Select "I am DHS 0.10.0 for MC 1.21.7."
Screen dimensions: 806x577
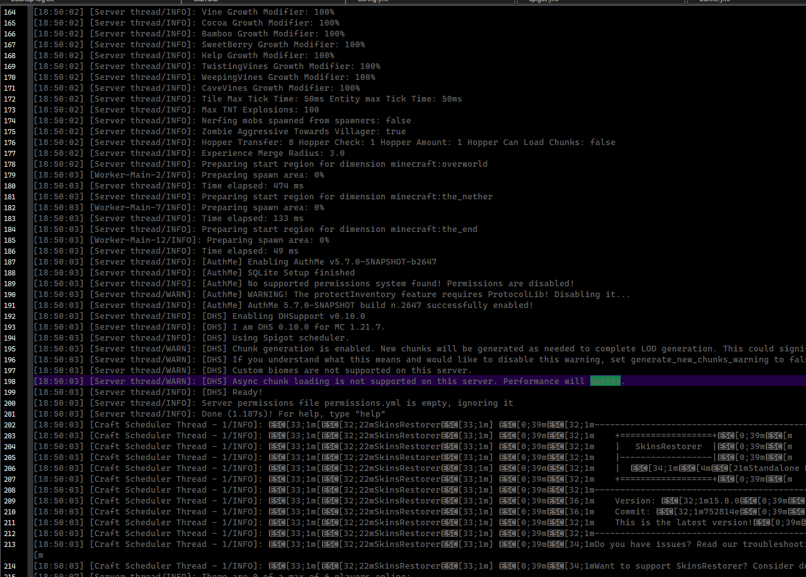[309, 327]
